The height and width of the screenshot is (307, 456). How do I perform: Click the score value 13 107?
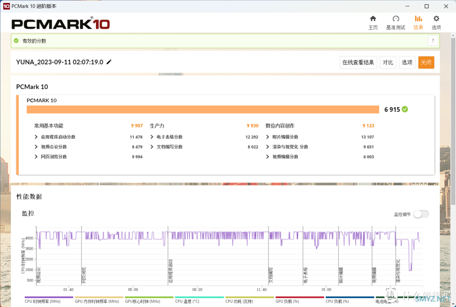point(368,137)
